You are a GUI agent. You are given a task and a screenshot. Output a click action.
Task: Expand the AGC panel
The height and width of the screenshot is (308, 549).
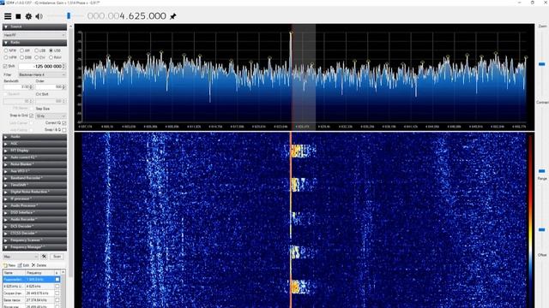pyautogui.click(x=34, y=144)
